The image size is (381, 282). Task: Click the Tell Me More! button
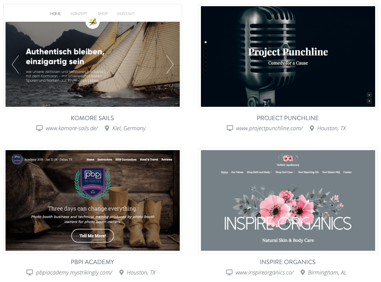click(92, 236)
